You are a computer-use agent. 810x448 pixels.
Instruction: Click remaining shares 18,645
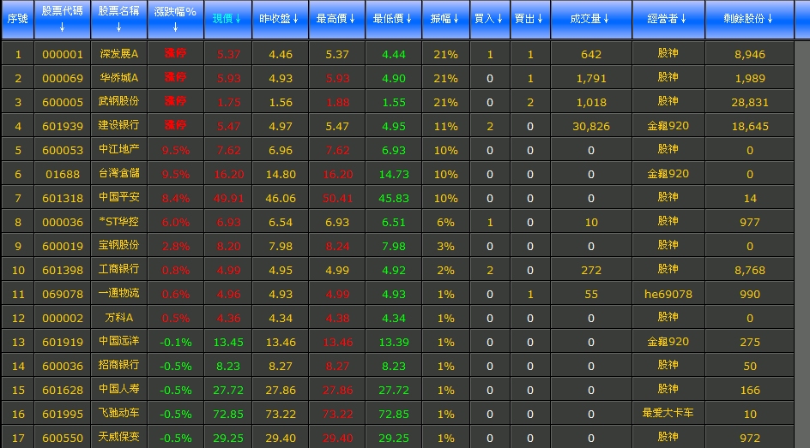750,126
